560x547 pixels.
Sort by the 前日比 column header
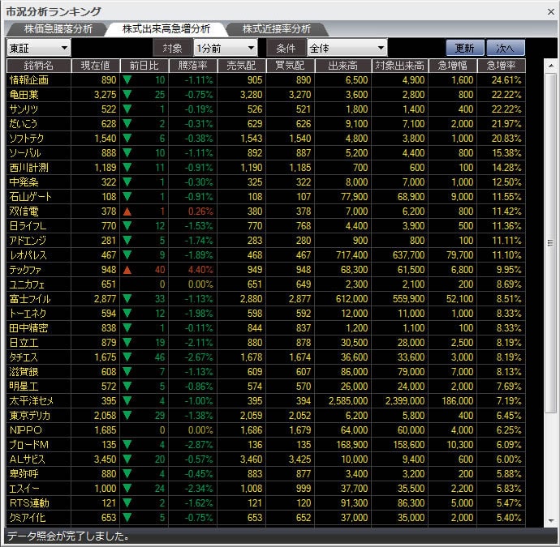(144, 66)
